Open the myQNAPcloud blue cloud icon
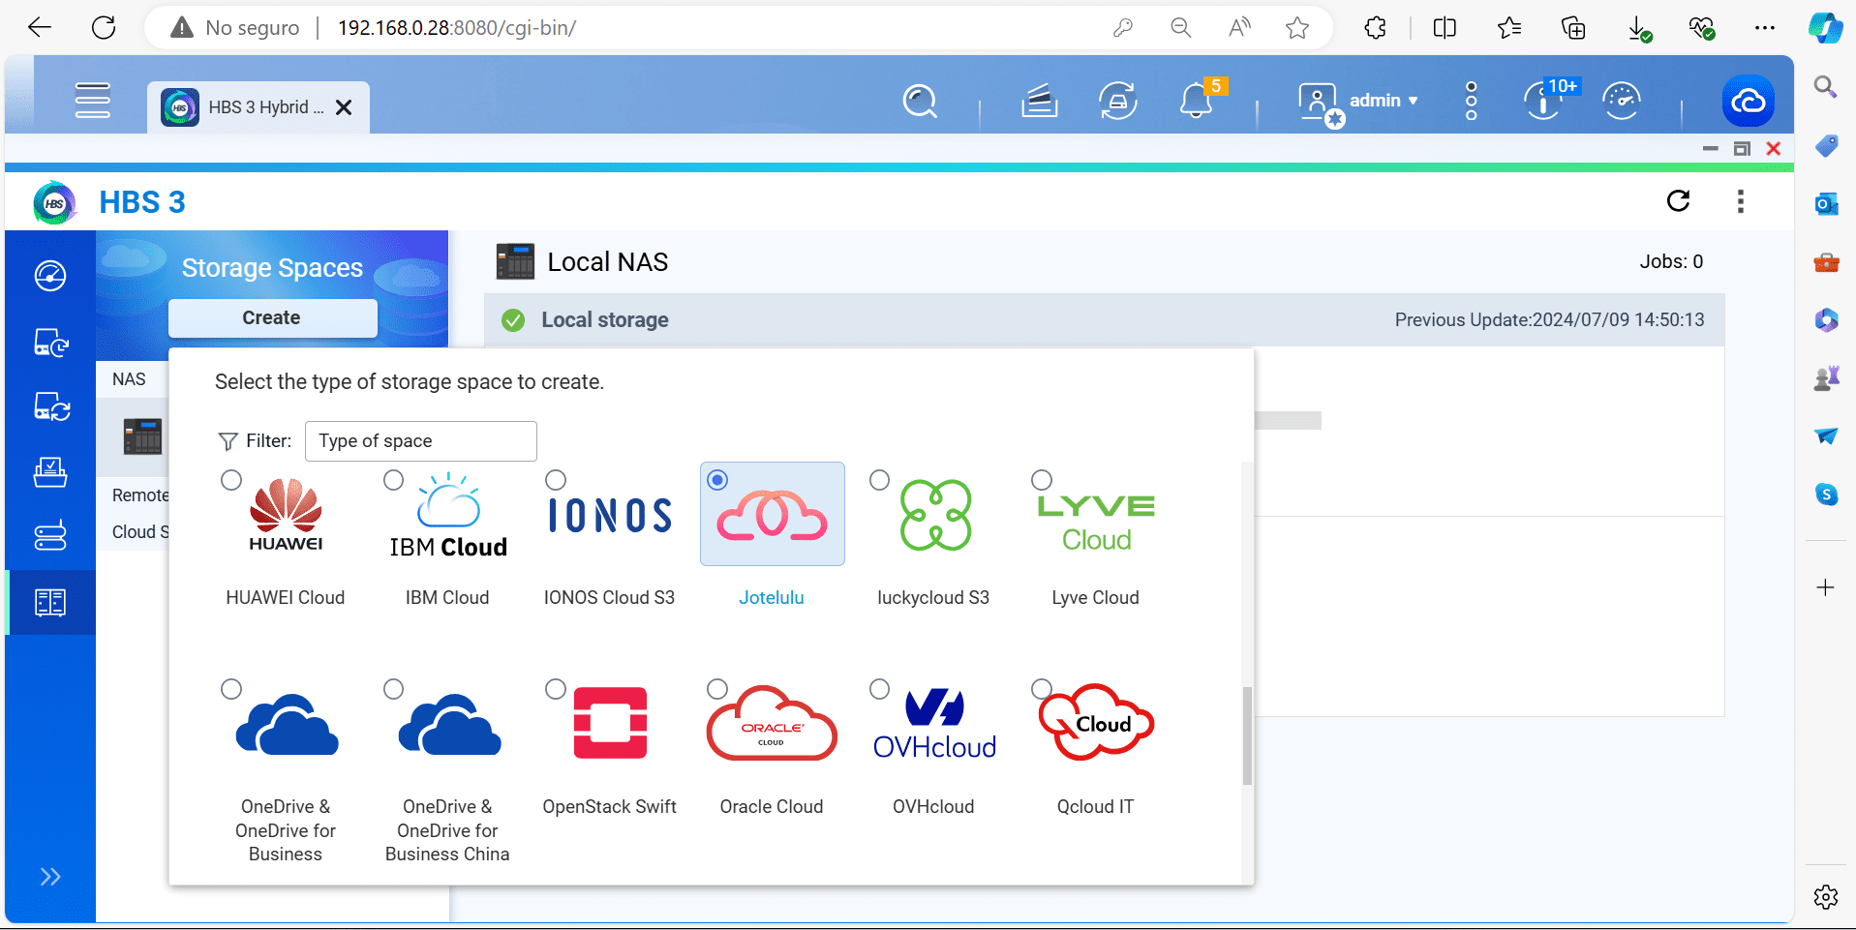Image resolution: width=1856 pixels, height=930 pixels. click(x=1748, y=101)
